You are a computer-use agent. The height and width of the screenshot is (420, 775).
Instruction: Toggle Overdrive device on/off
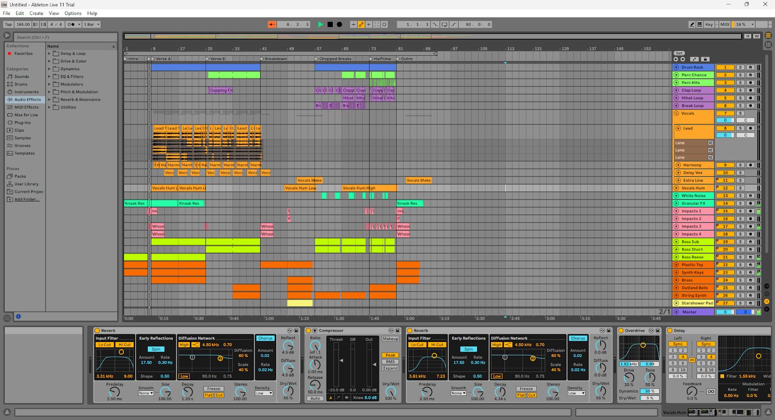(x=621, y=330)
